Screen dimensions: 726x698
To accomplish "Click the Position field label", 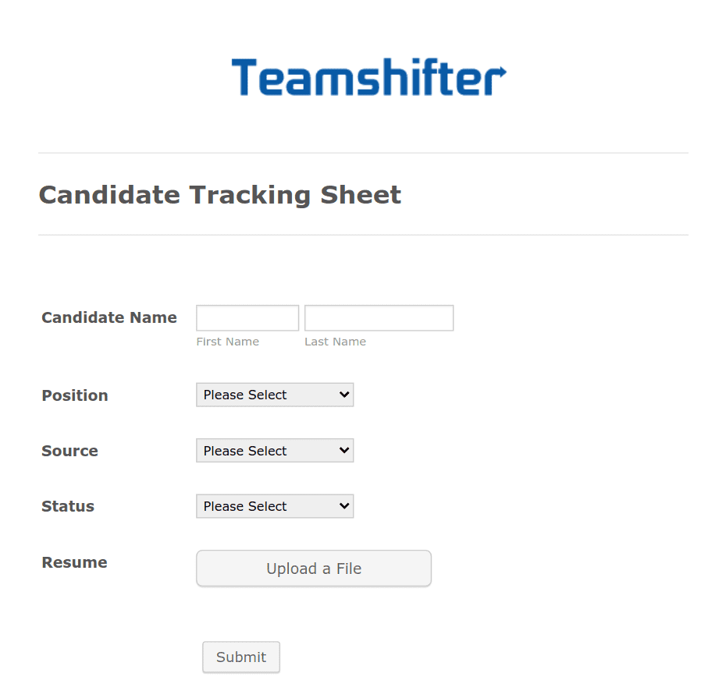I will [74, 395].
